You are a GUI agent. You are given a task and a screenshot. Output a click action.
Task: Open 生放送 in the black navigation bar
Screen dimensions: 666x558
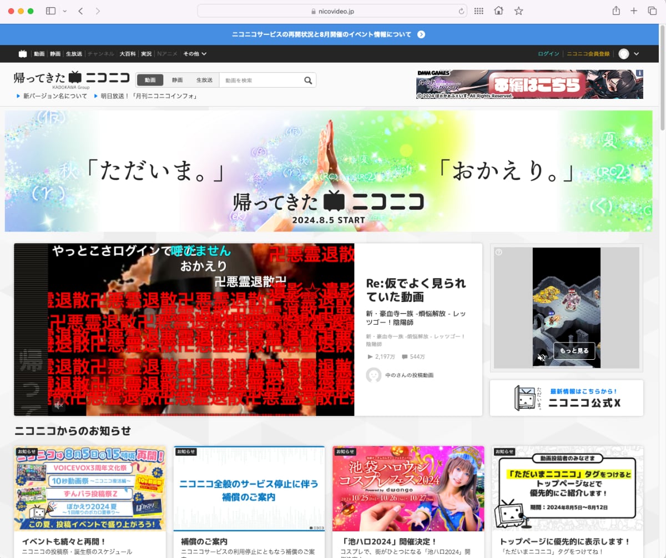pos(74,54)
